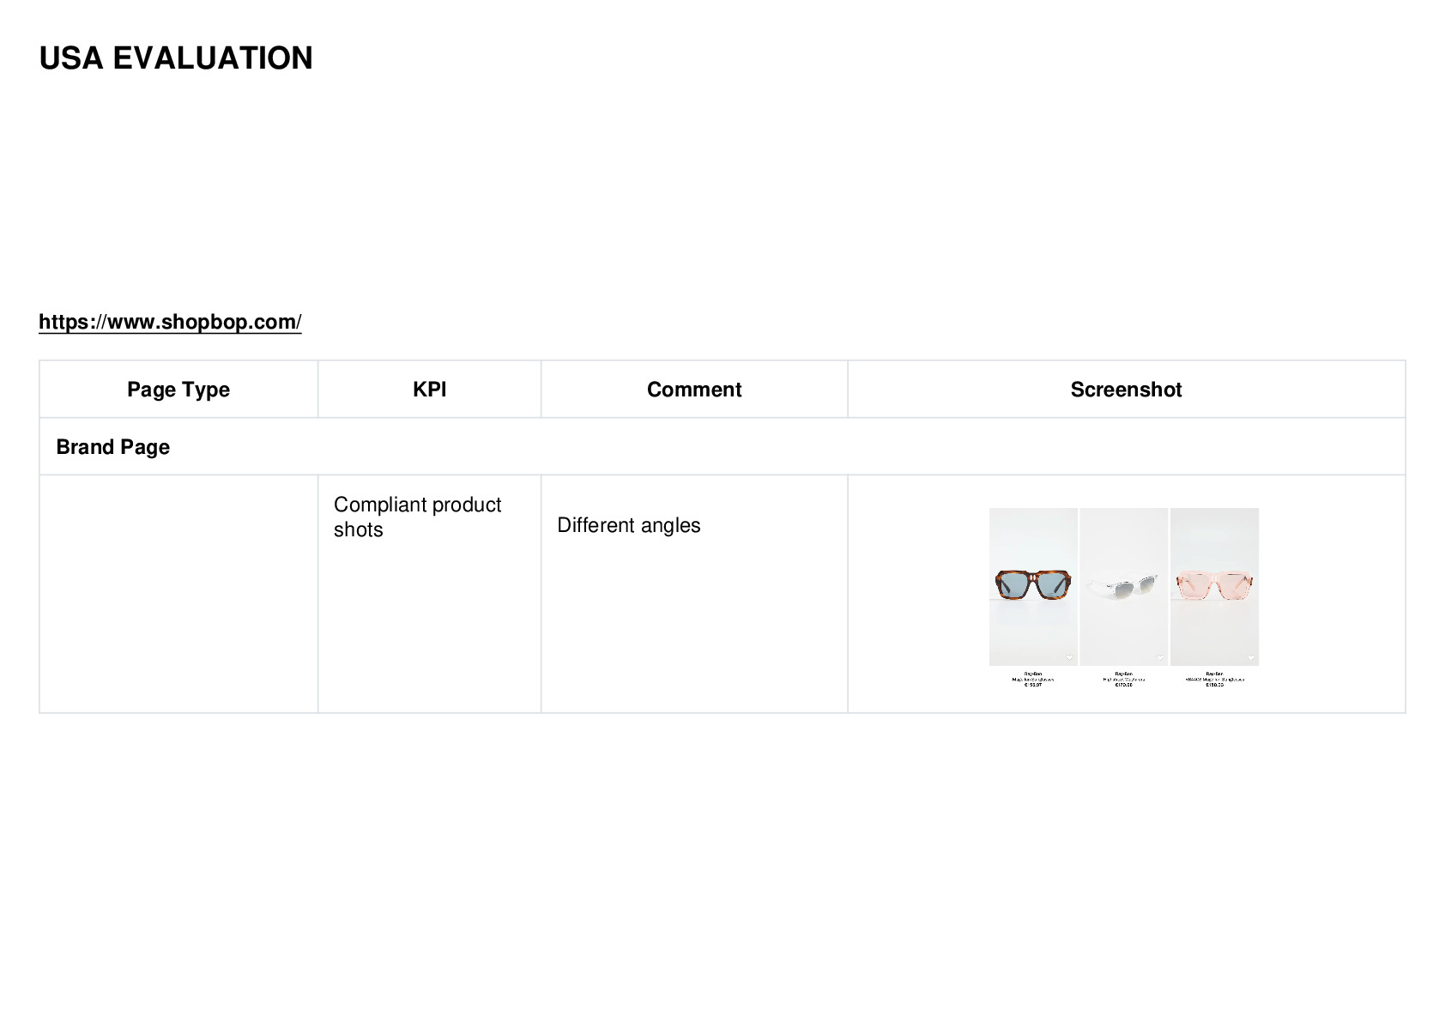Click heart icon on clear sunglasses
Viewport: 1445px width, 1022px height.
tap(1160, 657)
